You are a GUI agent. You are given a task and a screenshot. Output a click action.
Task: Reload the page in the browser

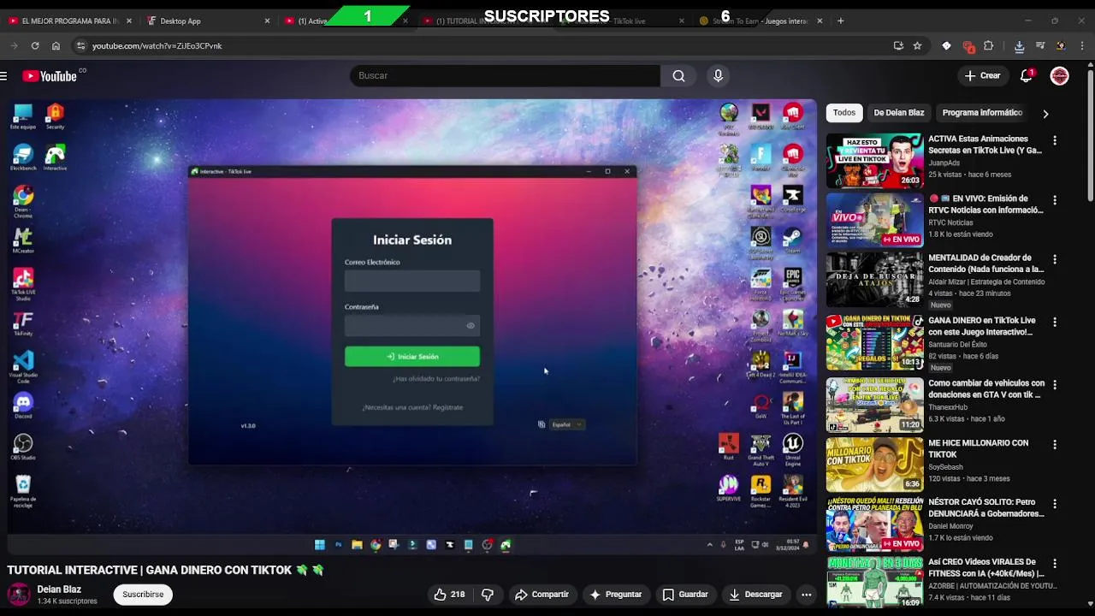click(x=35, y=45)
